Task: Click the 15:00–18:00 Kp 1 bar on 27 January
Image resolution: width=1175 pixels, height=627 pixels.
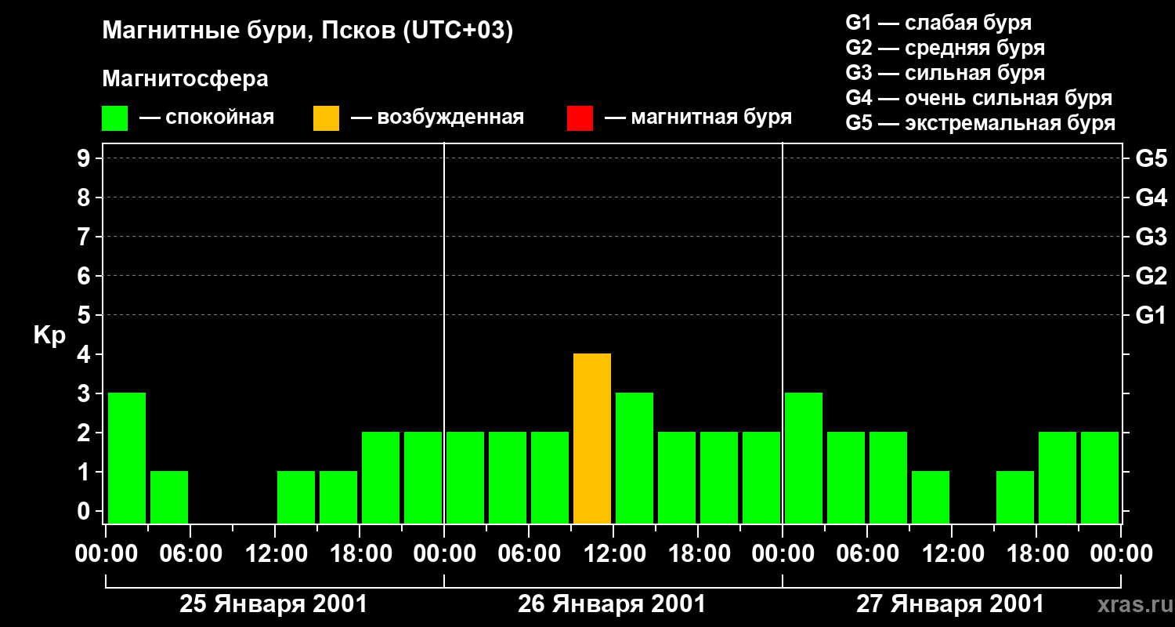Action: [x=1015, y=498]
